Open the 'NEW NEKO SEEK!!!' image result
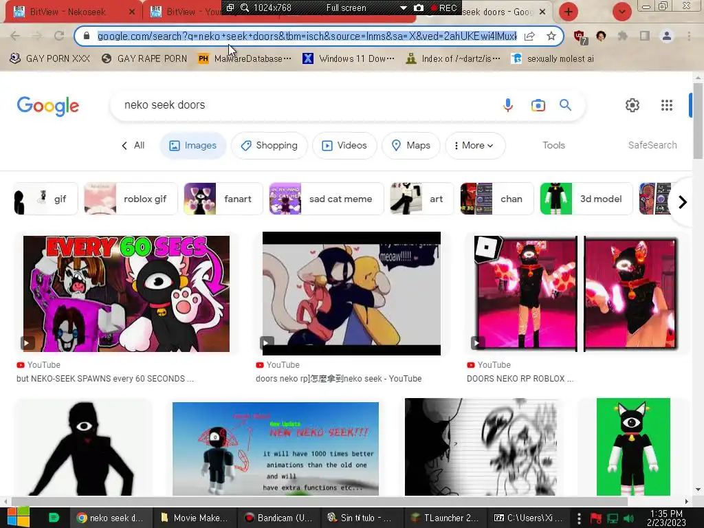The width and height of the screenshot is (704, 528). (x=275, y=449)
